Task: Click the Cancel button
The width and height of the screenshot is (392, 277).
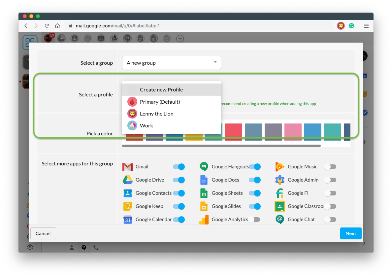Action: point(43,233)
